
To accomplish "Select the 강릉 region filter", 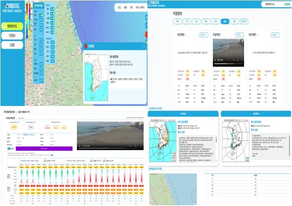I will [x=215, y=21].
